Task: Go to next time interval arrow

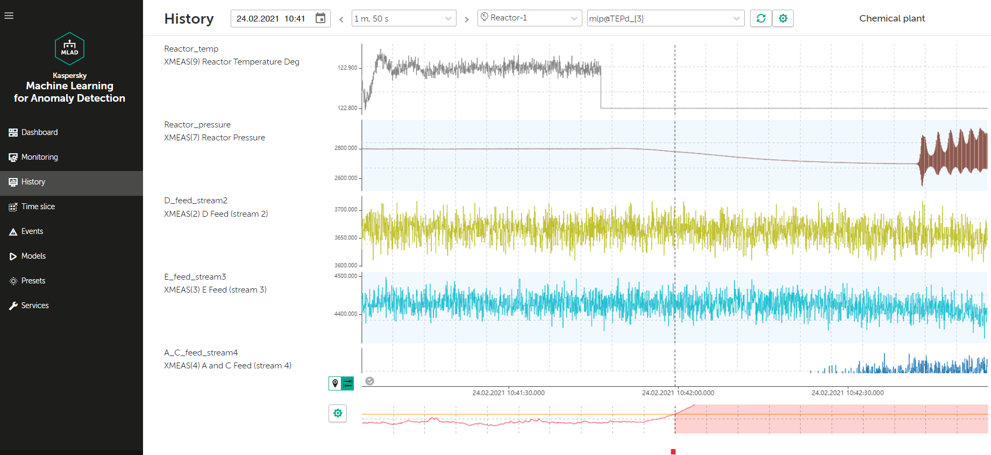Action: (x=467, y=19)
